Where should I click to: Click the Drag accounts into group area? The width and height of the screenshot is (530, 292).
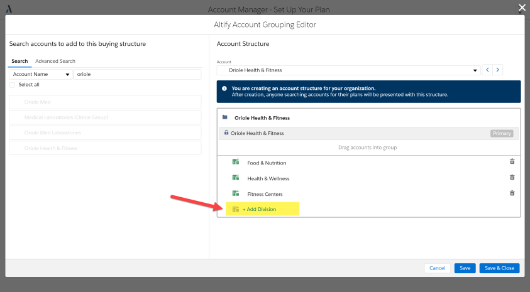(367, 148)
